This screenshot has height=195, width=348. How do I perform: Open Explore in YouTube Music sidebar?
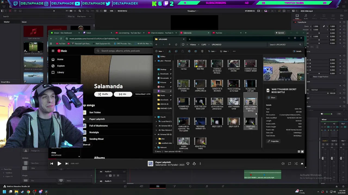58,66
